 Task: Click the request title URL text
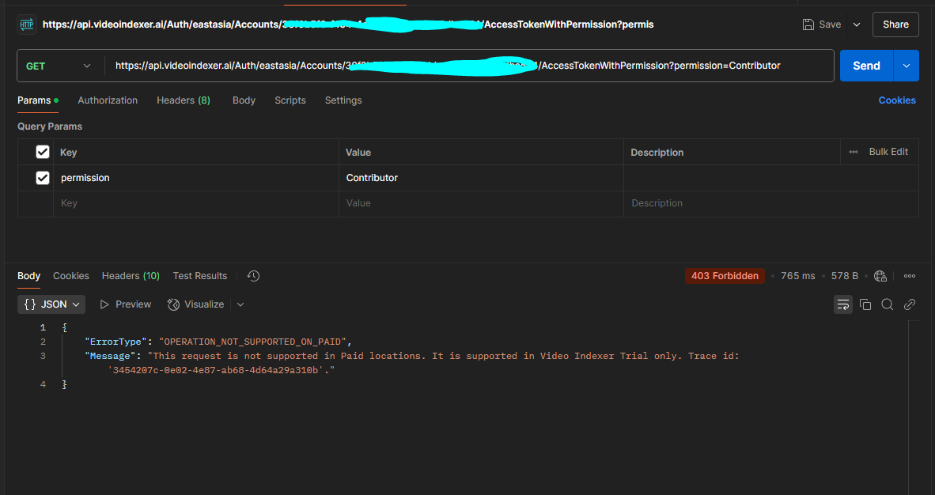[348, 25]
